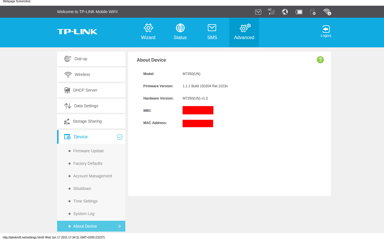Image resolution: width=384 pixels, height=239 pixels.
Task: Click the globe internet status icon
Action: [x=285, y=12]
